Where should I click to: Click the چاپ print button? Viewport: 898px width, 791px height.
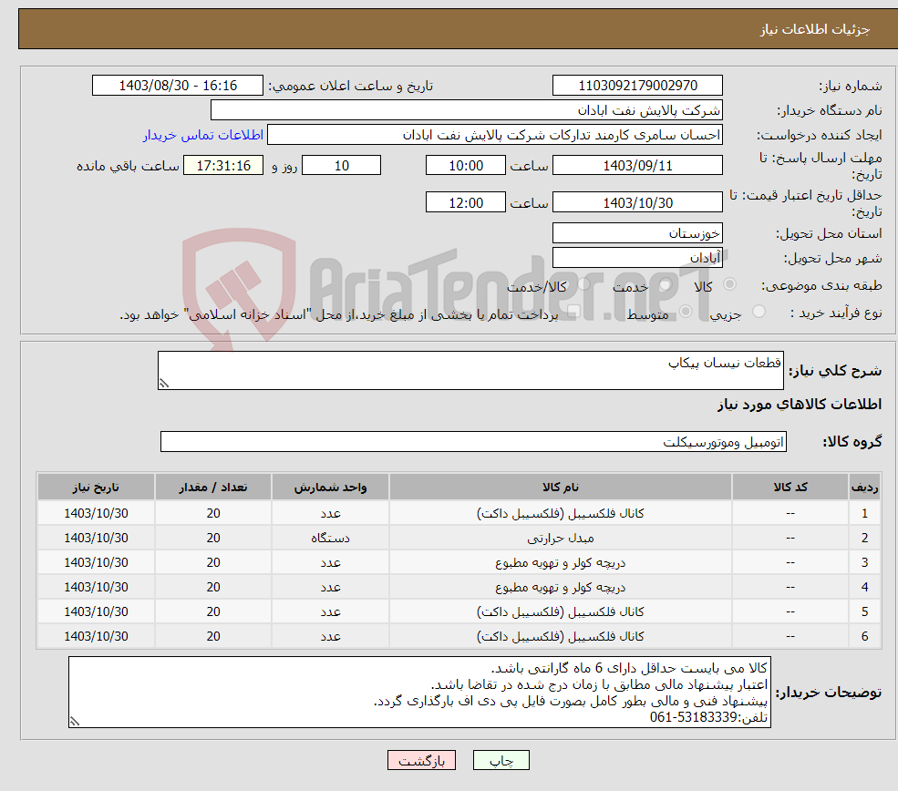501,760
